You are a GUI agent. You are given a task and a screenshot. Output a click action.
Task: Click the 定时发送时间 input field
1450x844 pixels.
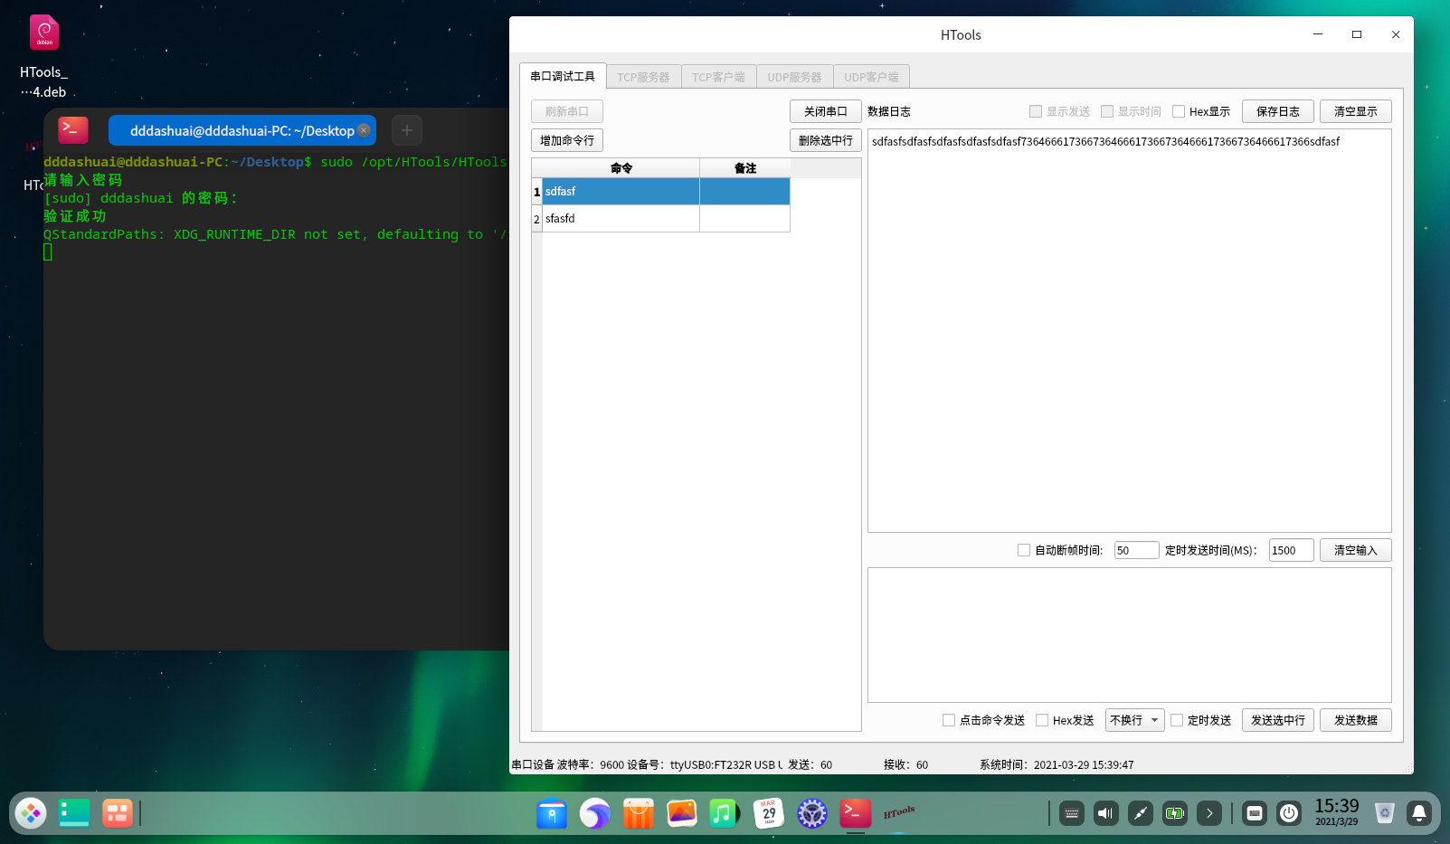[1291, 550]
